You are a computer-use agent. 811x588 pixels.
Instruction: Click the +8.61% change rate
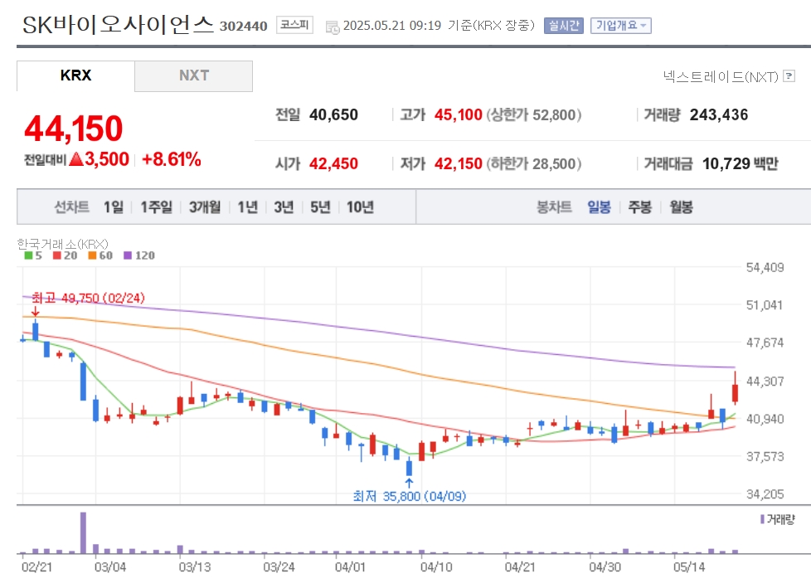[x=171, y=159]
